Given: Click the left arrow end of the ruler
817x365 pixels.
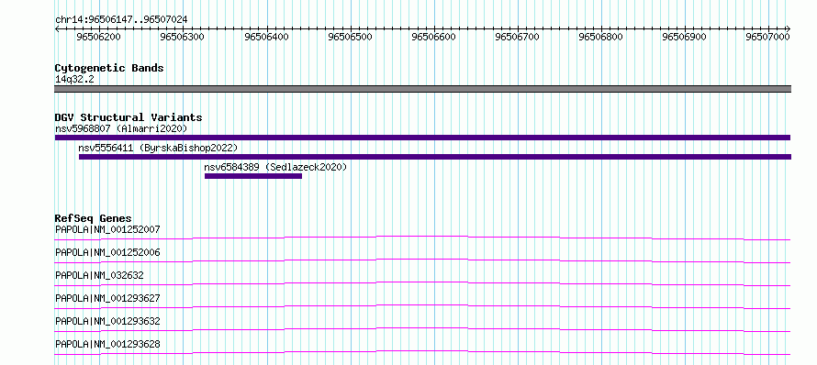Looking at the screenshot, I should tap(57, 28).
